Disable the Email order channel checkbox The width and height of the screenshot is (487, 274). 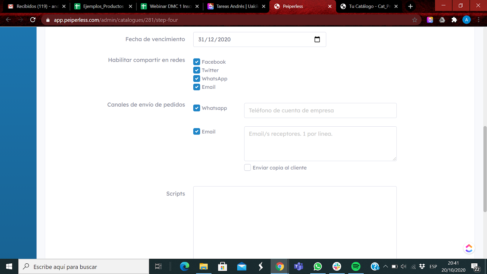tap(197, 132)
